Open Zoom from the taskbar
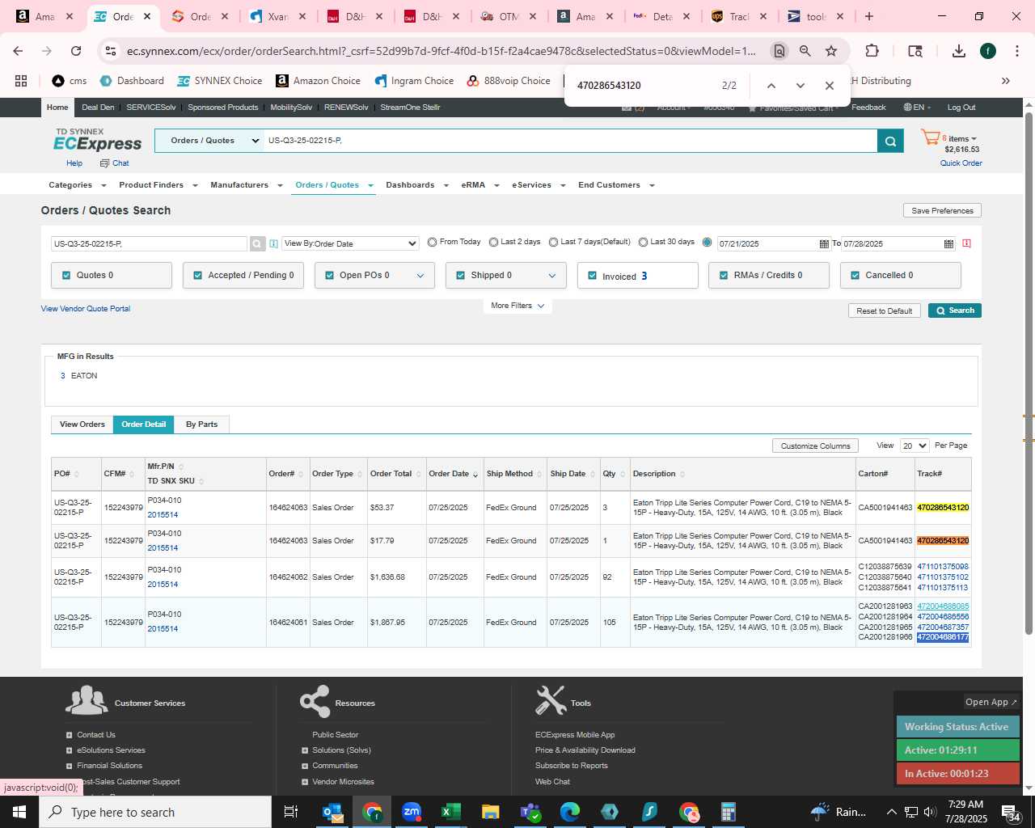Image resolution: width=1035 pixels, height=828 pixels. click(x=412, y=812)
